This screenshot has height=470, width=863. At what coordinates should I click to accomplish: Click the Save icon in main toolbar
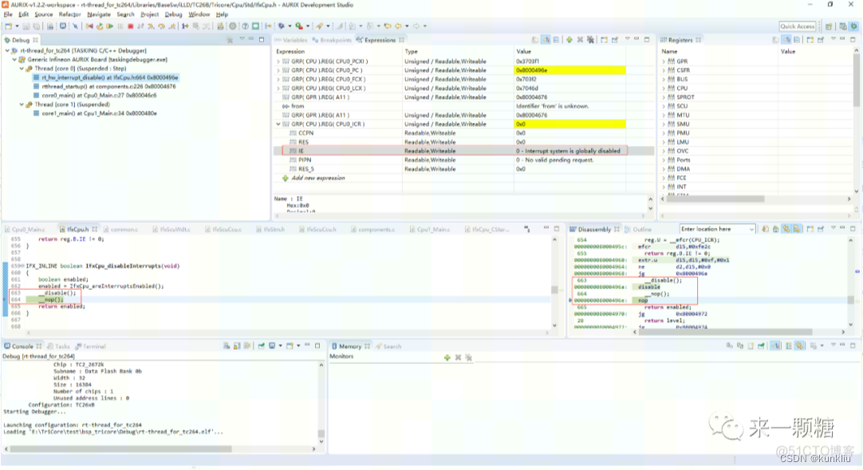pyautogui.click(x=26, y=25)
